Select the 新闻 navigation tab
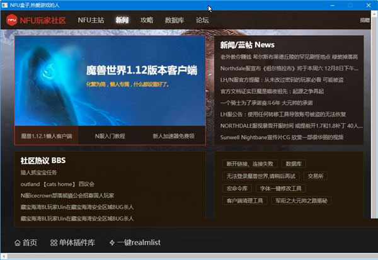Viewport: 378px width, 260px height. 122,20
